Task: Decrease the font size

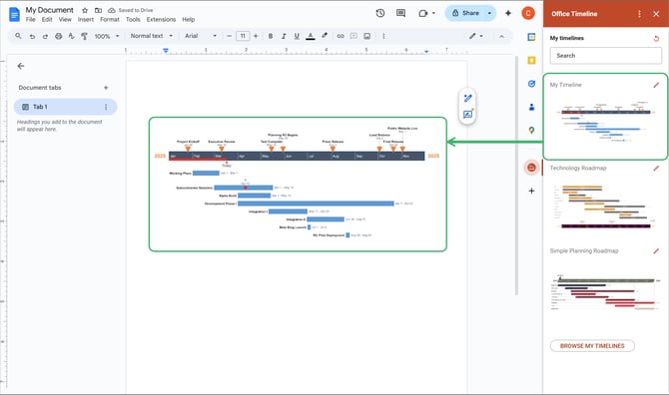Action: pyautogui.click(x=229, y=36)
